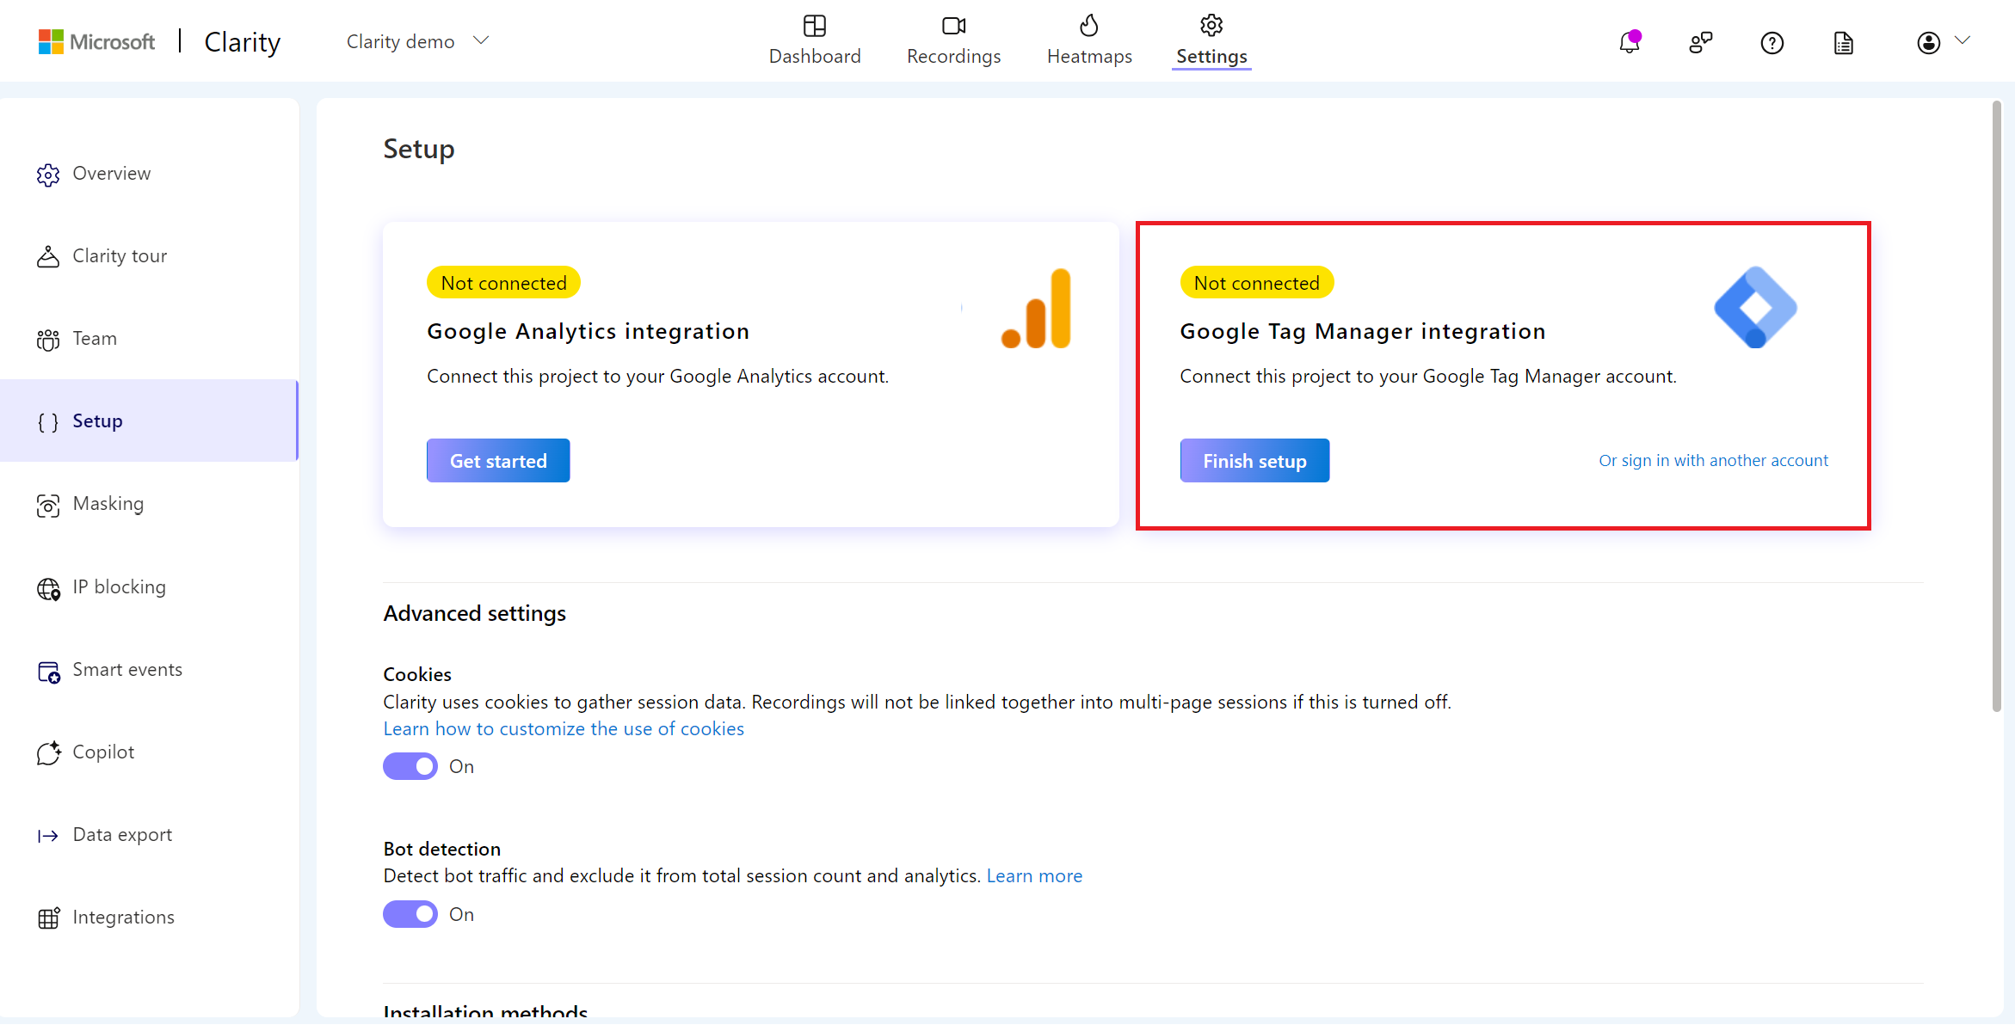Click Finish setup for Google Tag Manager
Image resolution: width=2015 pixels, height=1025 pixels.
coord(1254,461)
